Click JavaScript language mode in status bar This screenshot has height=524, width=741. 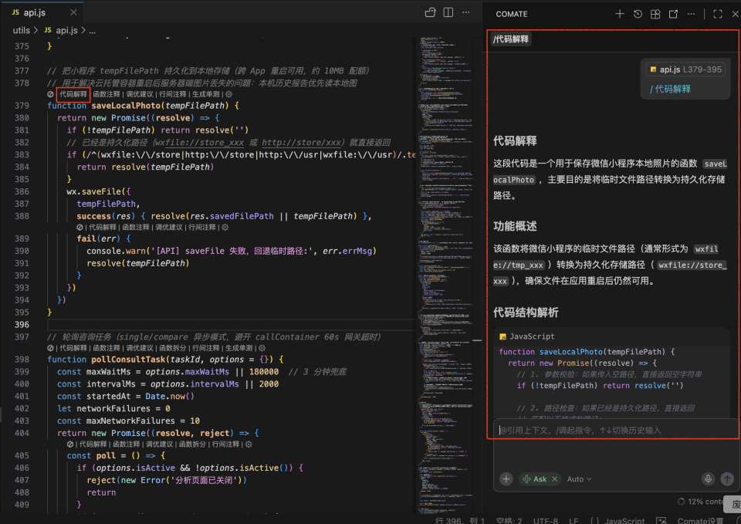pos(624,520)
